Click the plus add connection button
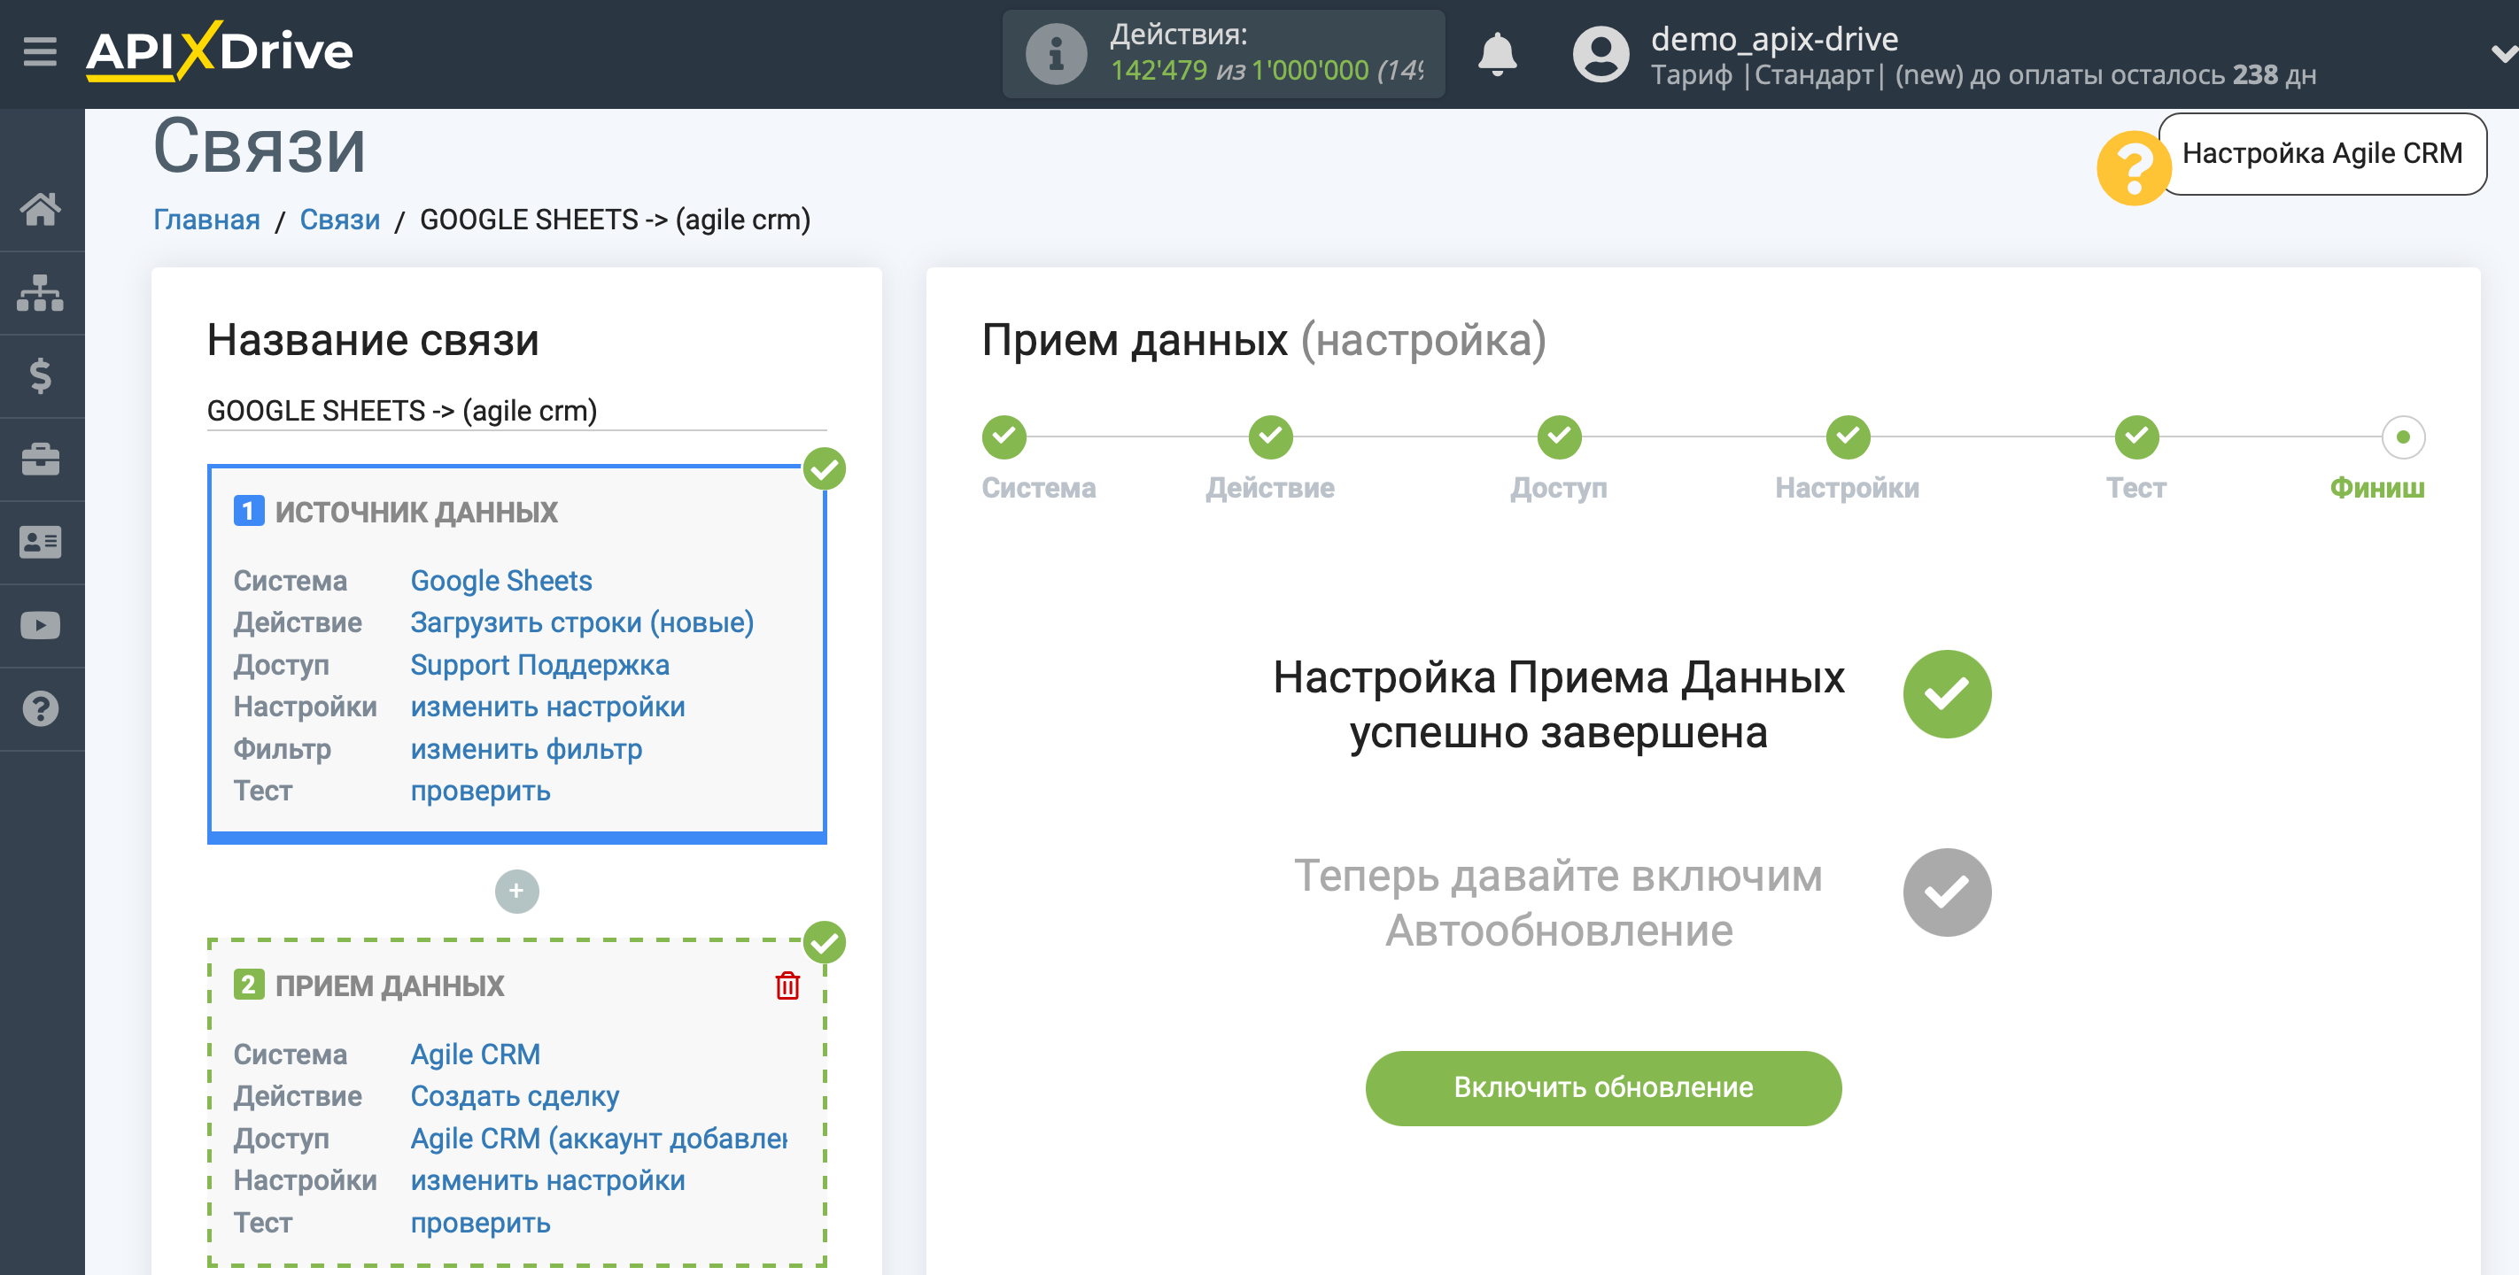Screen dimensions: 2519x1275 [x=517, y=892]
